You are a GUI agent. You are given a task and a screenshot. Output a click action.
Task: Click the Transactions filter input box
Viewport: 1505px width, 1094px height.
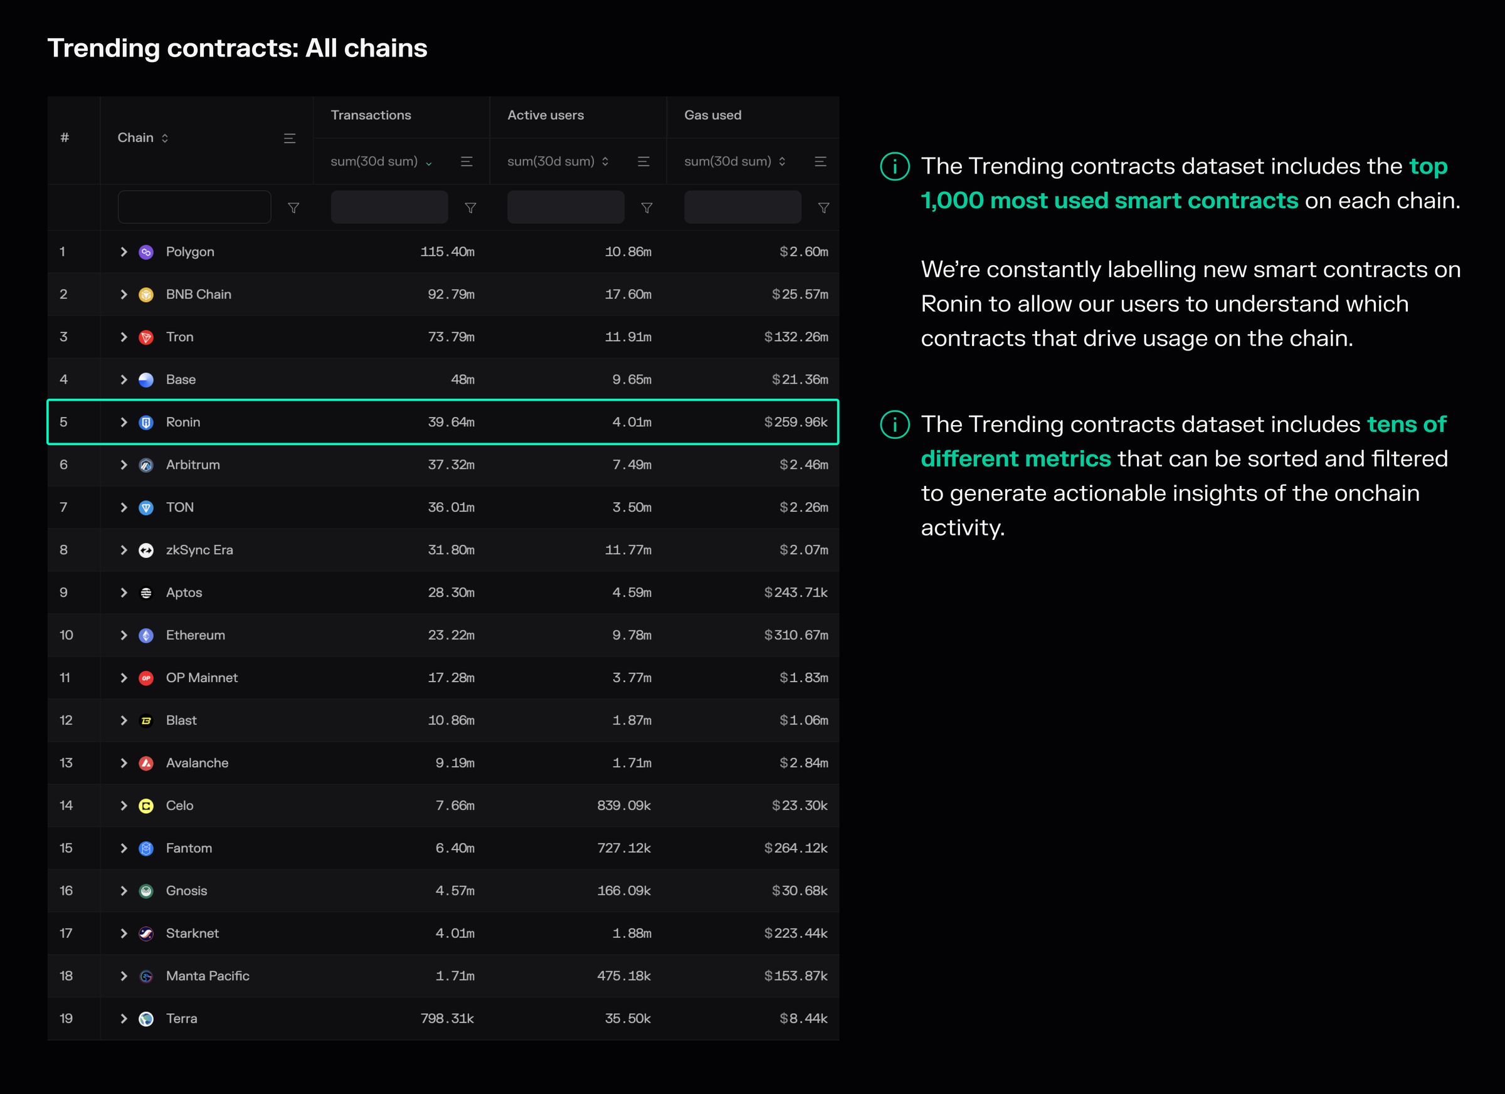[389, 207]
